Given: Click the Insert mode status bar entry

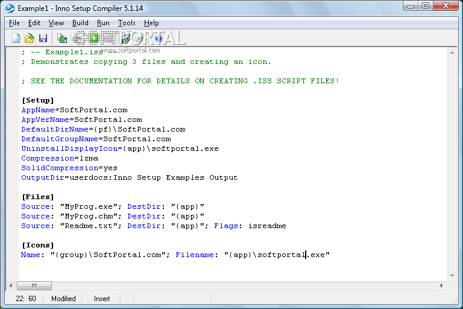Looking at the screenshot, I should click(x=102, y=299).
